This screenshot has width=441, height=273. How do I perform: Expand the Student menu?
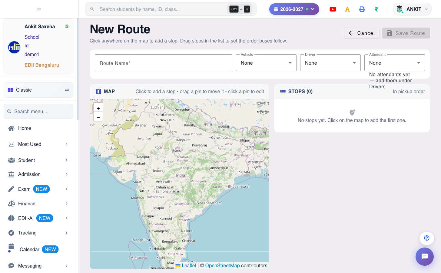pyautogui.click(x=38, y=160)
